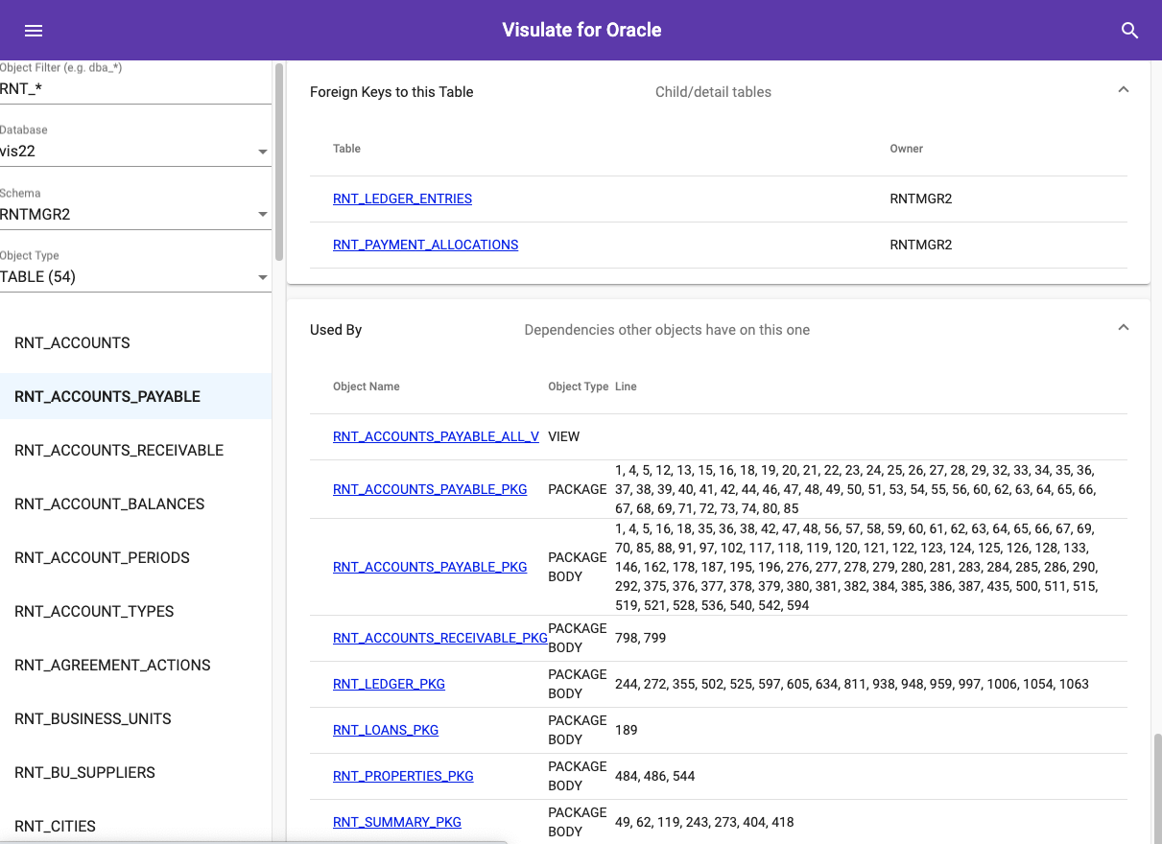Select RNT_ACCOUNTS in the object list
1162x844 pixels.
[x=72, y=343]
